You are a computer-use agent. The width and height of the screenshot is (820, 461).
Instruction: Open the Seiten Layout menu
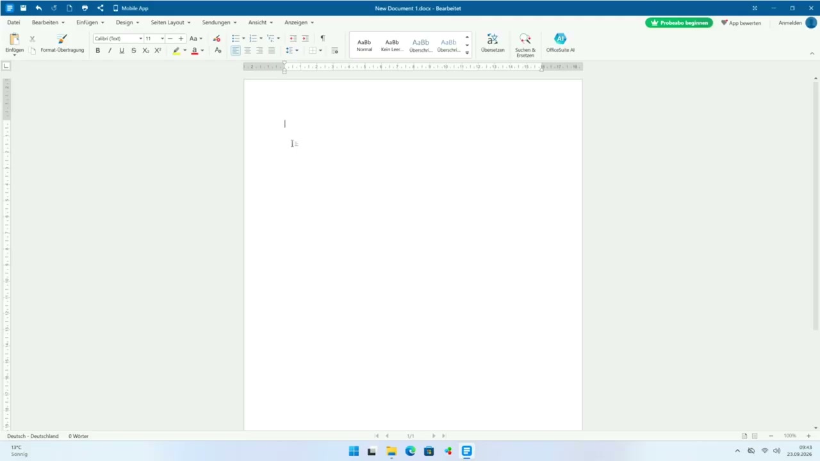(x=170, y=22)
